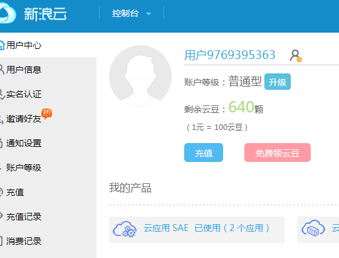The height and width of the screenshot is (258, 339).
Task: Click the person icon beside 用户信息
Action: tap(2, 70)
